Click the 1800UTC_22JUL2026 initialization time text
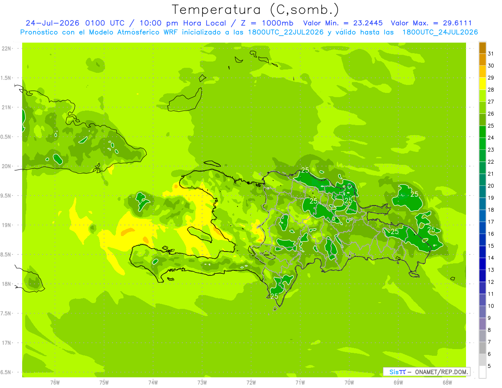The height and width of the screenshot is (388, 502). coord(286,32)
